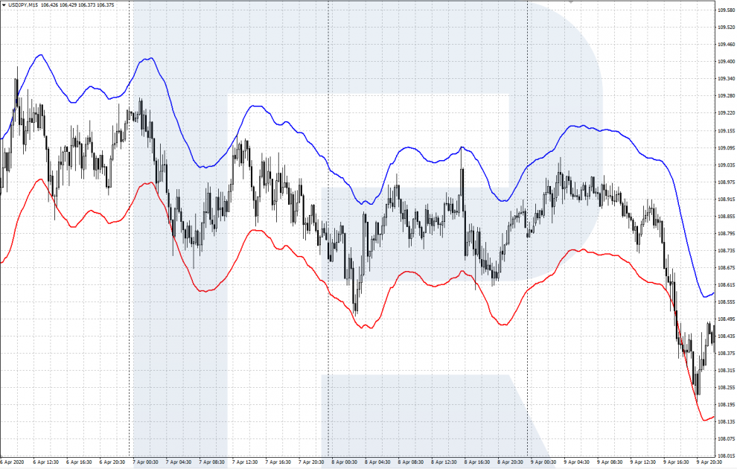Viewport: 737px width, 469px height.
Task: Select the 7 Apr 00:30 time label
Action: click(x=146, y=462)
